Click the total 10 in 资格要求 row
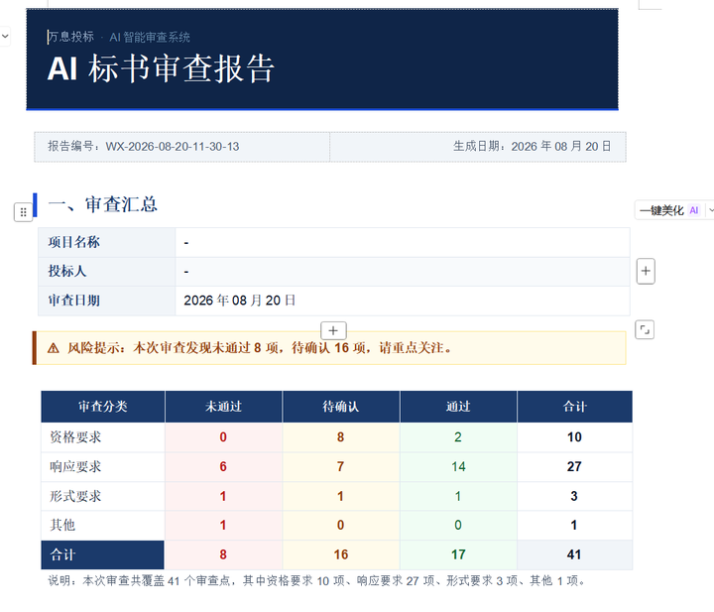714x612 pixels. coord(574,437)
